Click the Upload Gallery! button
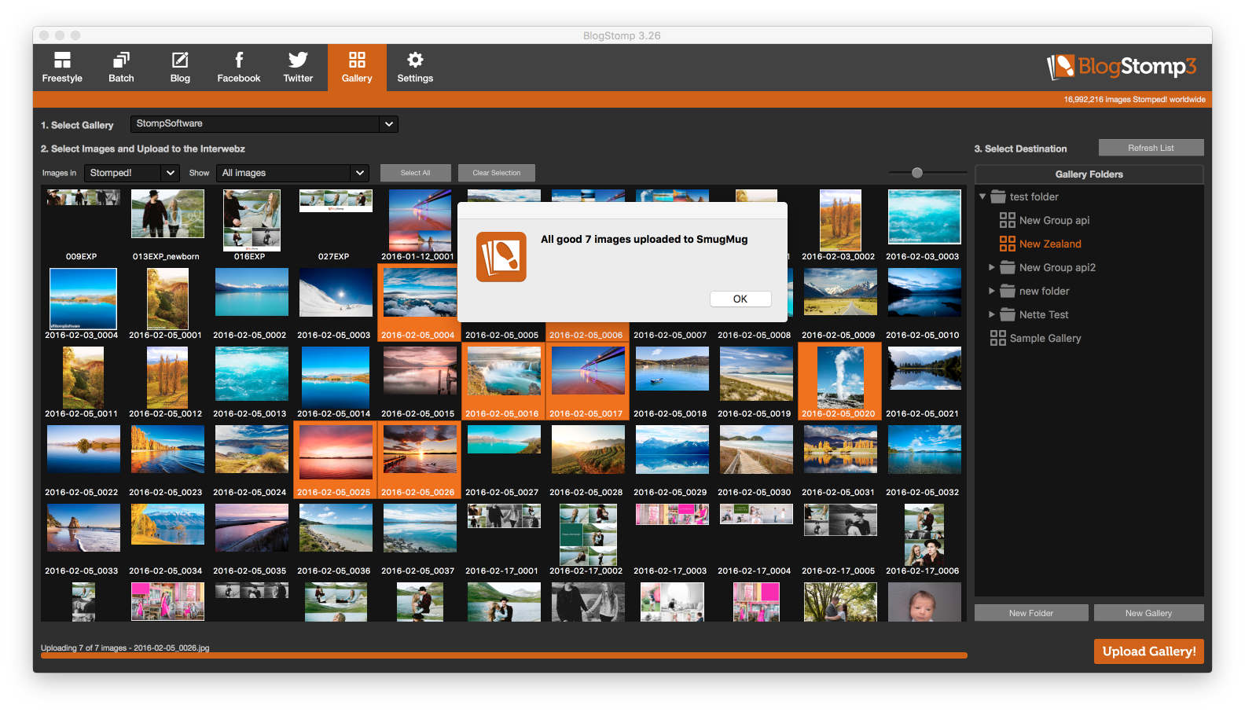The height and width of the screenshot is (712, 1245). [1149, 651]
